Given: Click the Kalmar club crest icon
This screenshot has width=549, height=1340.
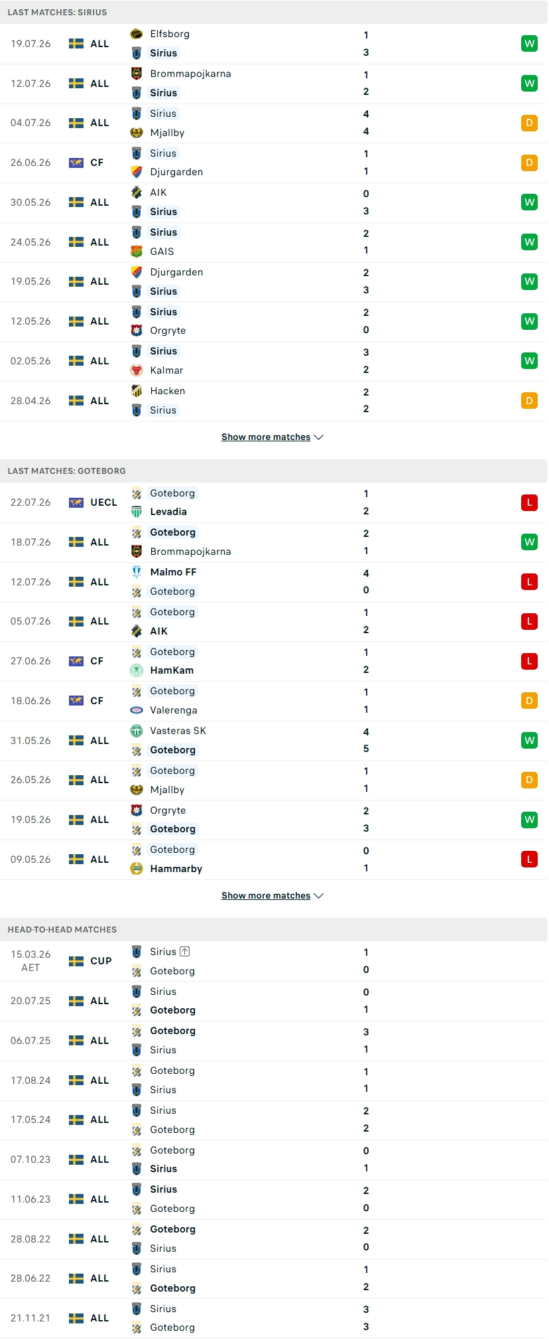Looking at the screenshot, I should tap(137, 370).
